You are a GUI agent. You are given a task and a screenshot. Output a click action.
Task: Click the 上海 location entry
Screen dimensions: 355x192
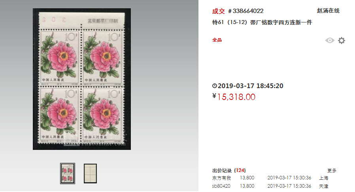tap(323, 178)
